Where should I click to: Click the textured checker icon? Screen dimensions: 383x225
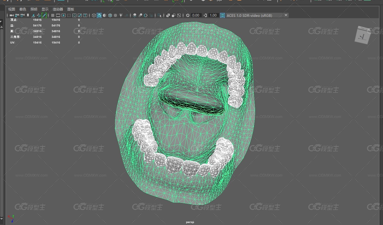(116, 15)
